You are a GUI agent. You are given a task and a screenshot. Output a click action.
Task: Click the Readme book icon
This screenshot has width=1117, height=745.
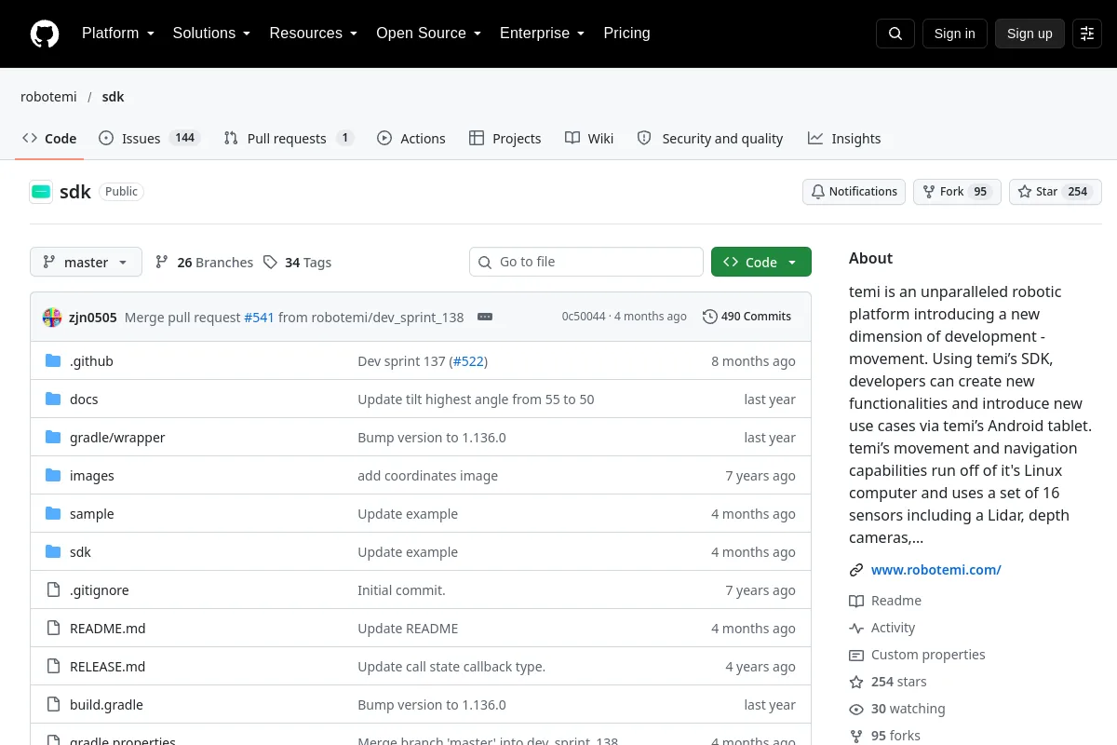[856, 602]
